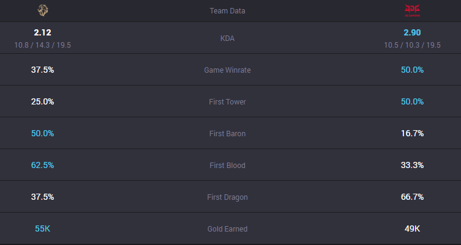Click the Game Winrate row label

tap(227, 70)
